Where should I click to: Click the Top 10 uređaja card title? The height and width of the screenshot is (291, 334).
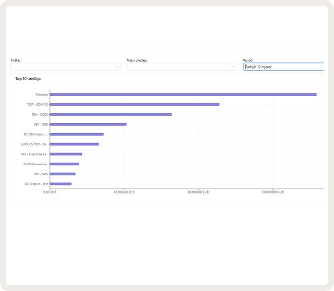[28, 78]
